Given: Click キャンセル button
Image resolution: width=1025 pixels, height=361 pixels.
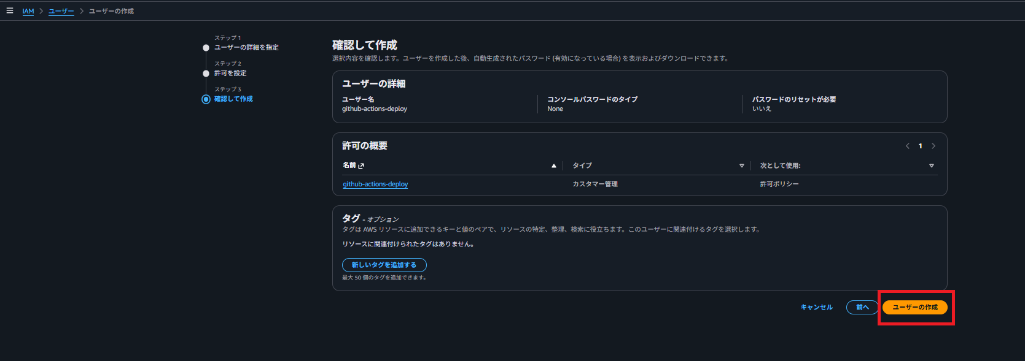Looking at the screenshot, I should pyautogui.click(x=817, y=307).
